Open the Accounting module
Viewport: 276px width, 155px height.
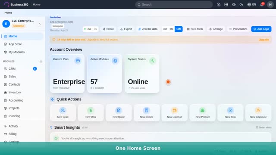[x=22, y=100]
